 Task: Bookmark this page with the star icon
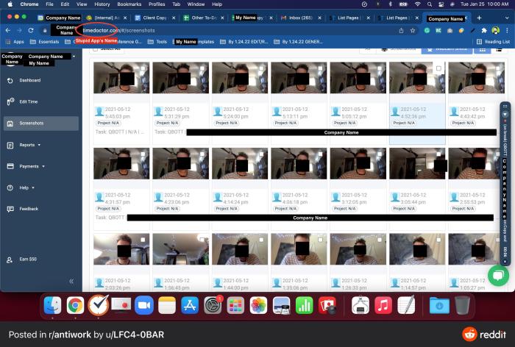click(413, 31)
